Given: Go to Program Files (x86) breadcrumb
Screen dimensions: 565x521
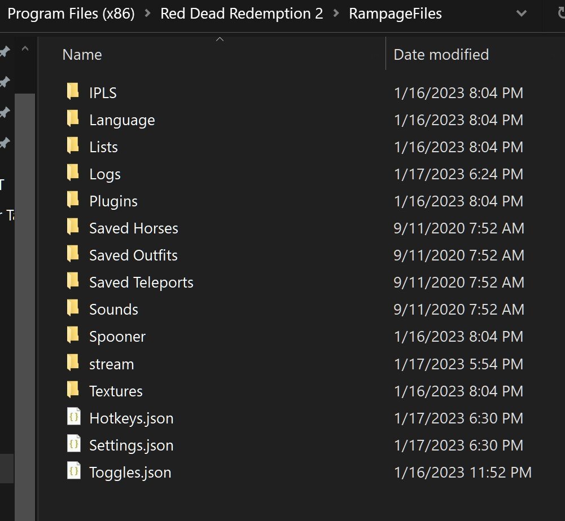Looking at the screenshot, I should coord(71,14).
